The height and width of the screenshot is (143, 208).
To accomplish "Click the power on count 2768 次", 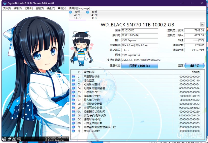I will click(194, 45).
